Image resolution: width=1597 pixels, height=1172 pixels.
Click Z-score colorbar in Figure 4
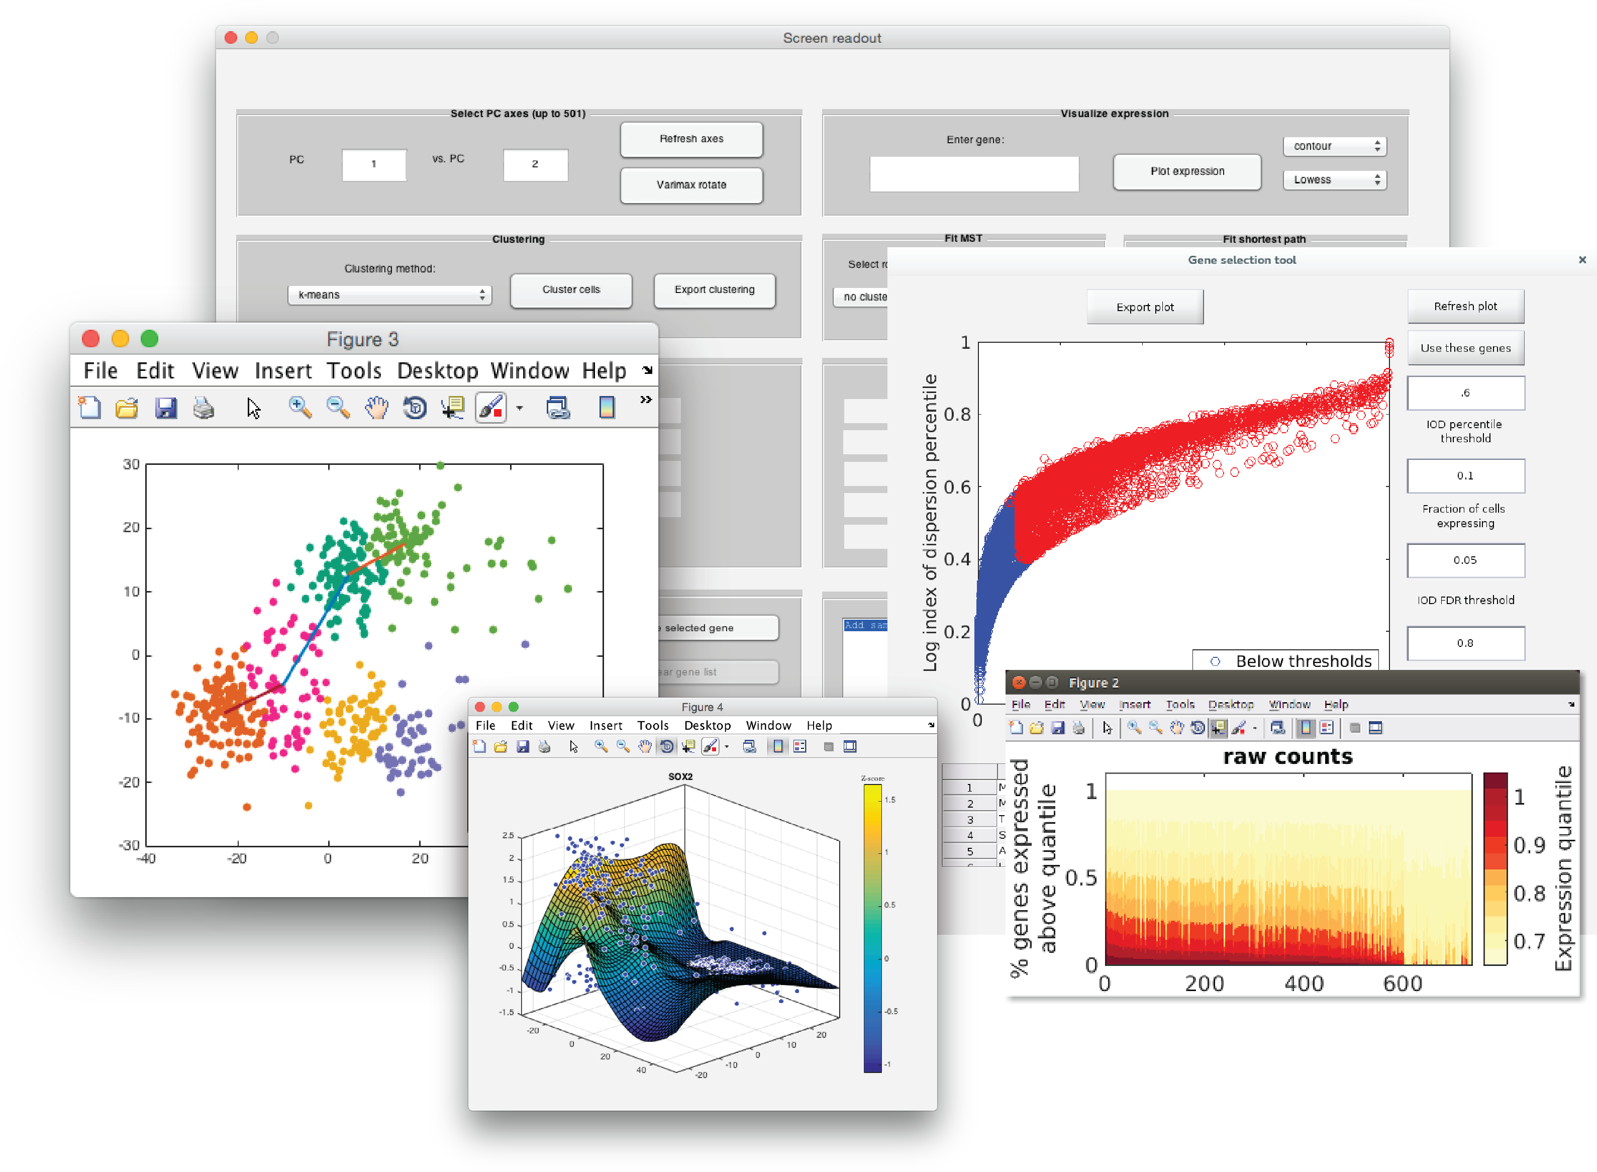coord(872,929)
